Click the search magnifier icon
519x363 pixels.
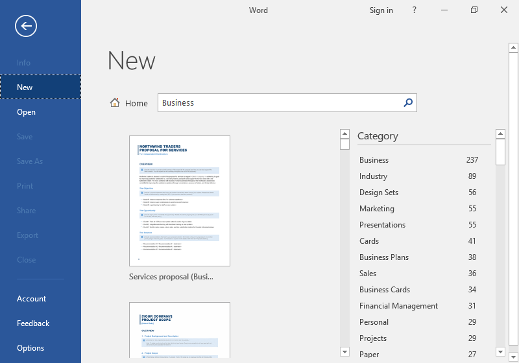(408, 102)
